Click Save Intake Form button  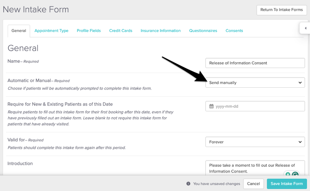pyautogui.click(x=287, y=184)
